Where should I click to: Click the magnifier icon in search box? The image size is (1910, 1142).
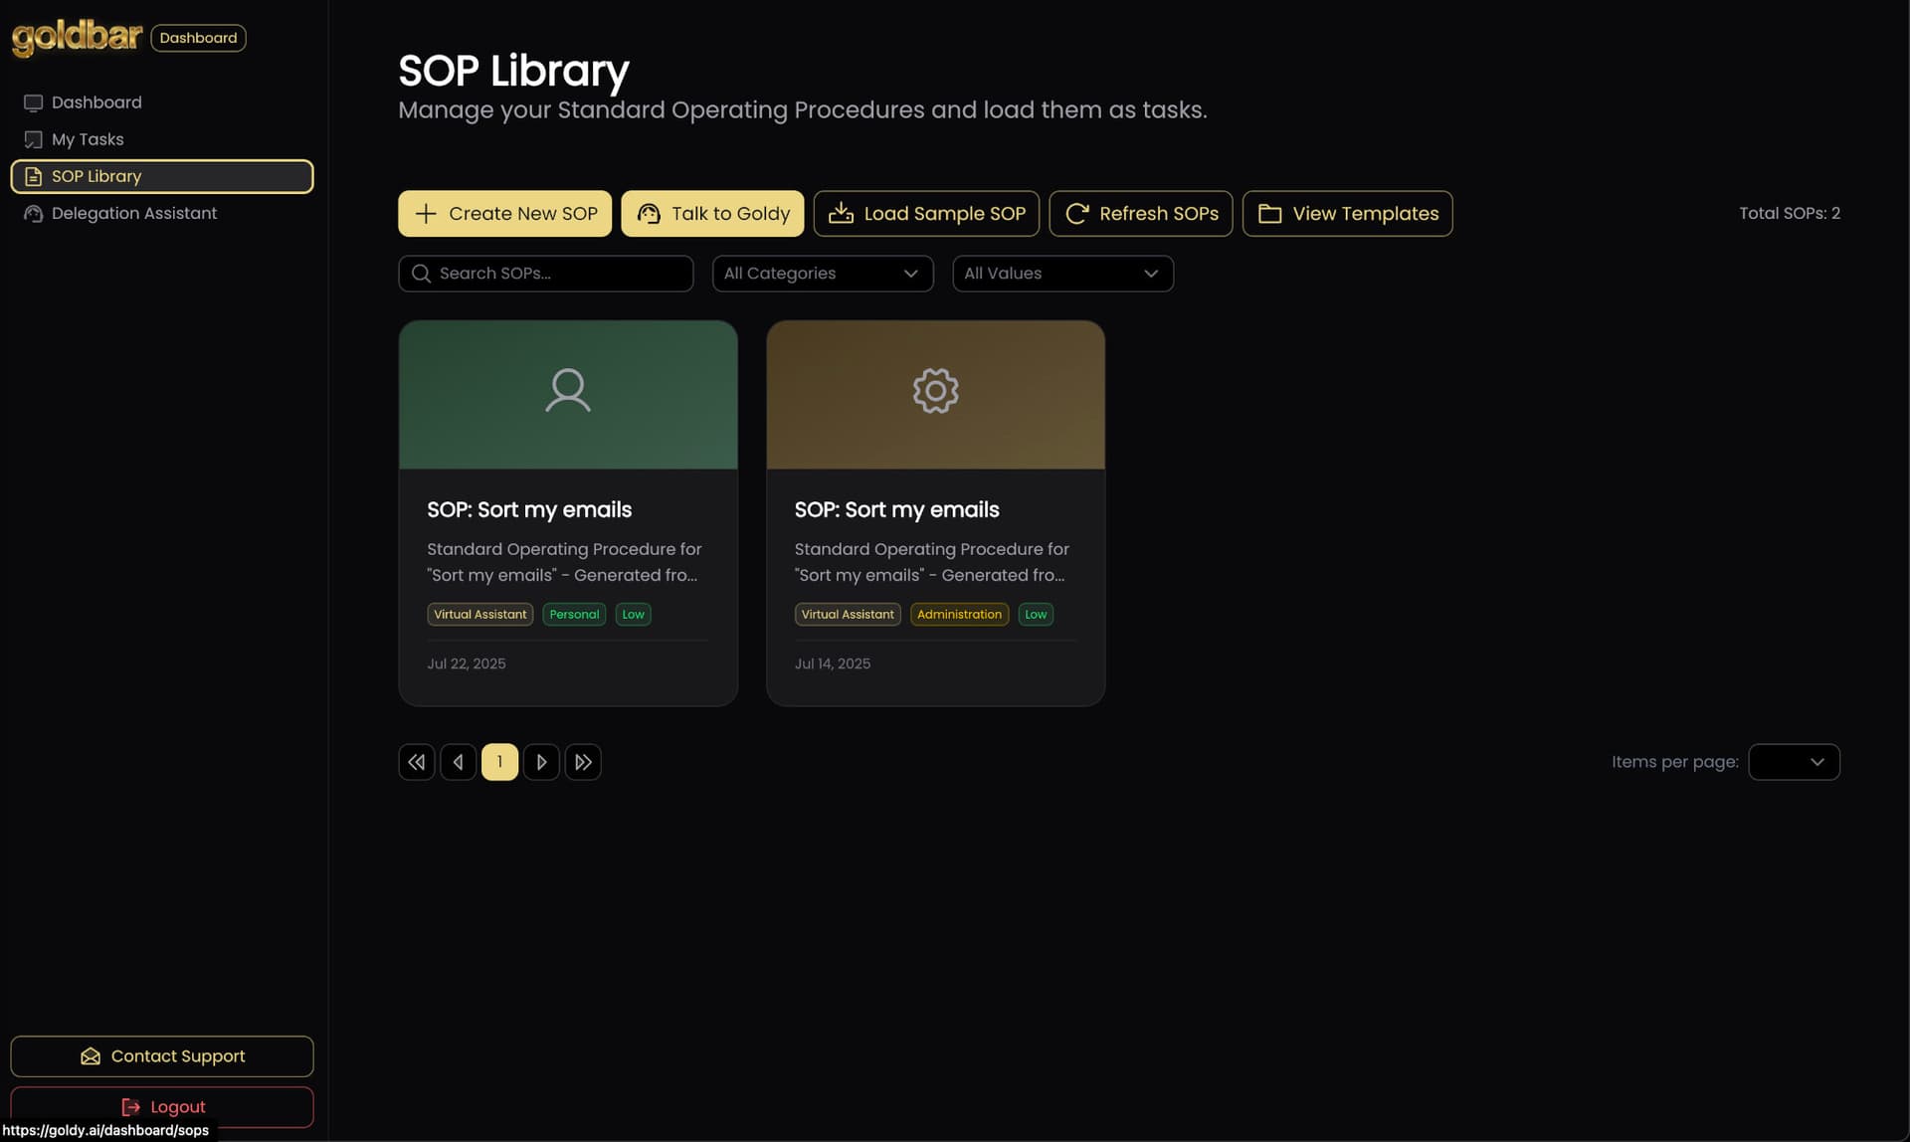421,274
